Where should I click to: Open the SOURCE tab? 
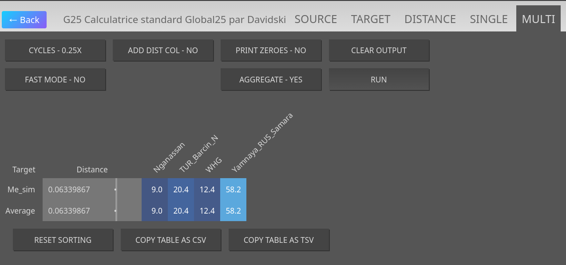(x=316, y=19)
